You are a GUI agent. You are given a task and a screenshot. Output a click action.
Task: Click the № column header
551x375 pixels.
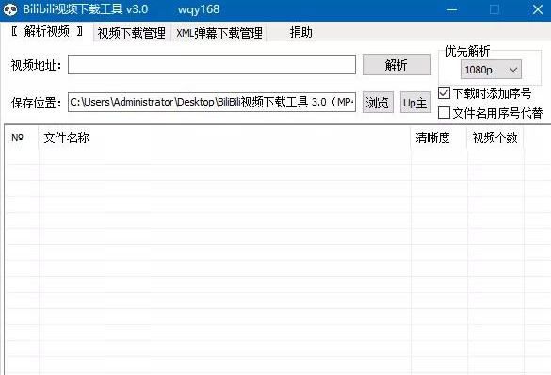coord(22,138)
